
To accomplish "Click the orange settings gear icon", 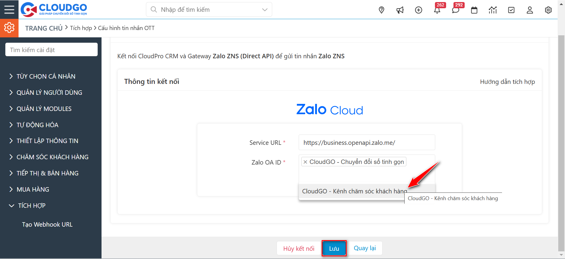I will coord(9,28).
